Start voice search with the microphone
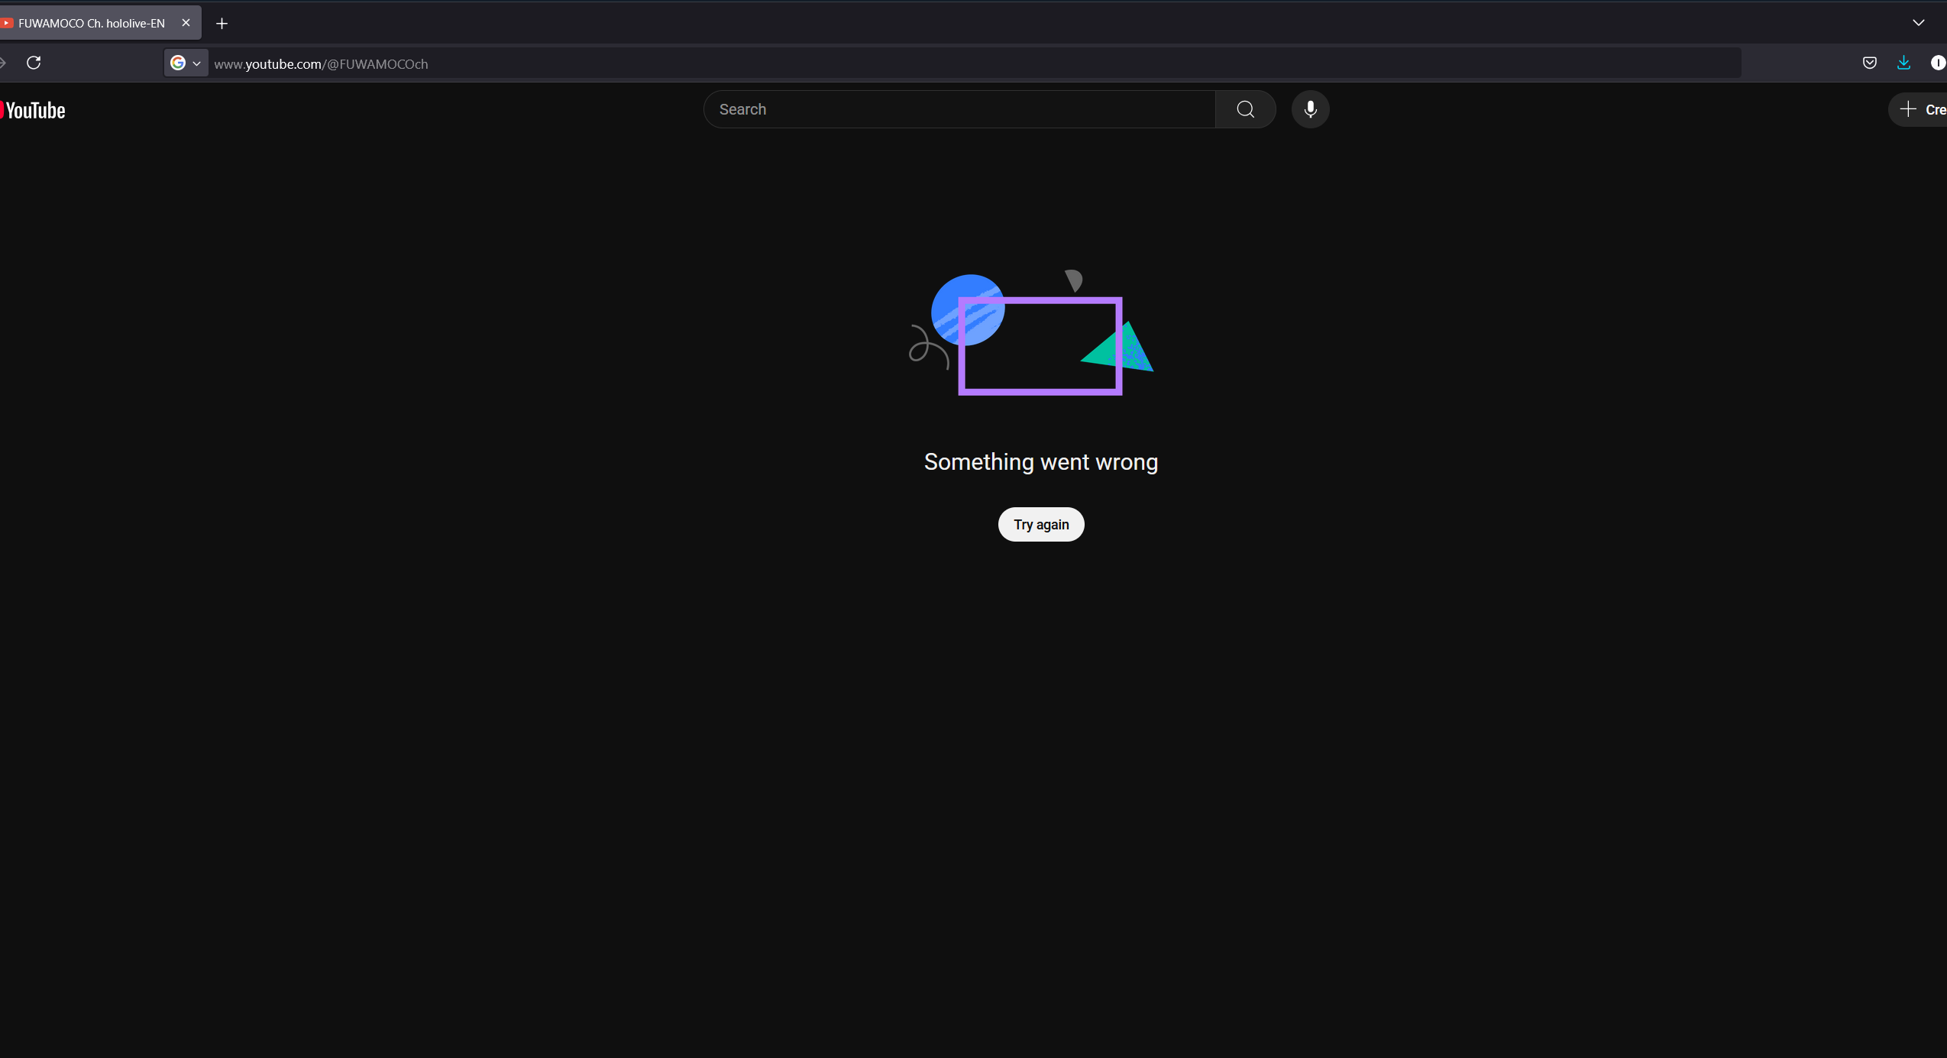 (1310, 109)
